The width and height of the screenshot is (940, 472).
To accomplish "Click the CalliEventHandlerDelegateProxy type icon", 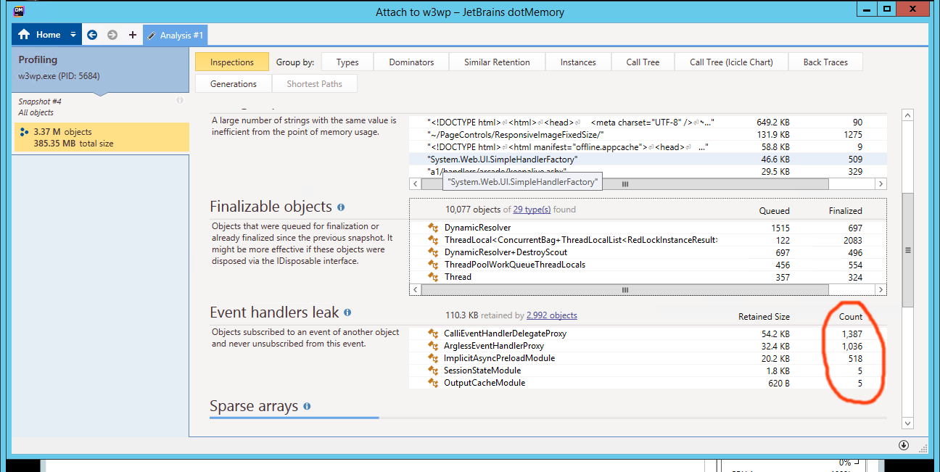I will pyautogui.click(x=434, y=334).
